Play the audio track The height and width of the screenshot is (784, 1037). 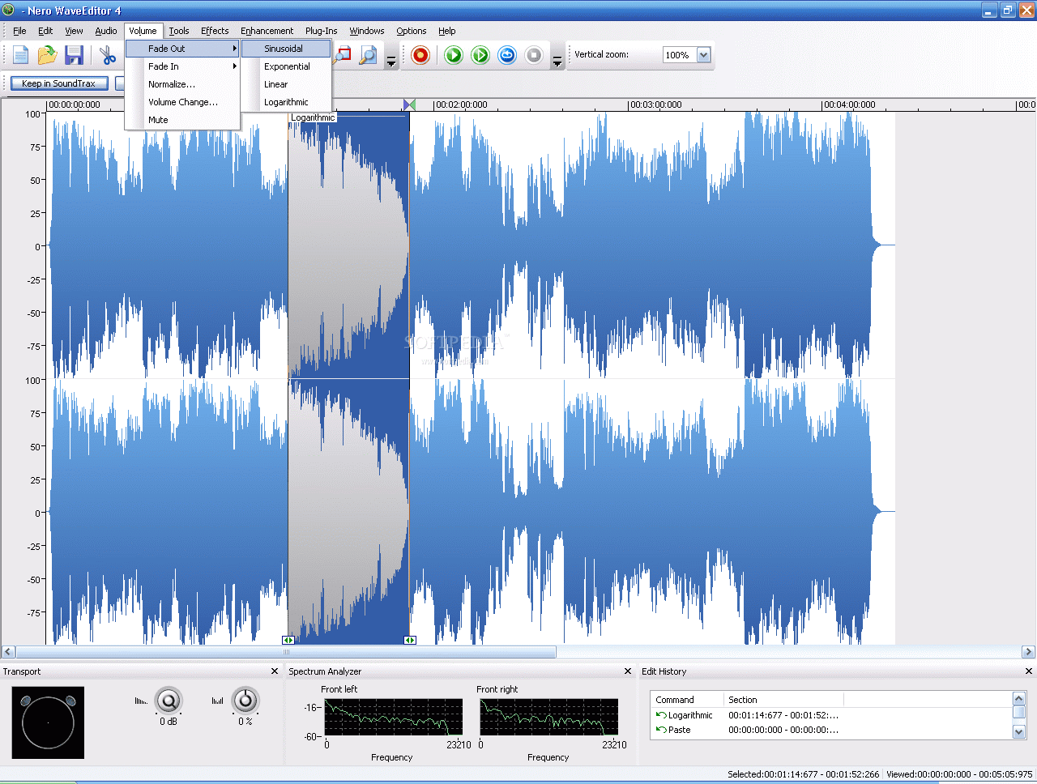pos(453,55)
